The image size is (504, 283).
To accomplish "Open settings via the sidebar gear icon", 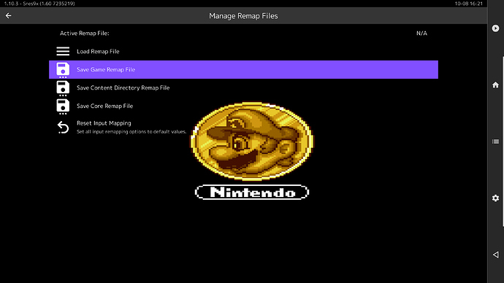I will pos(495,198).
